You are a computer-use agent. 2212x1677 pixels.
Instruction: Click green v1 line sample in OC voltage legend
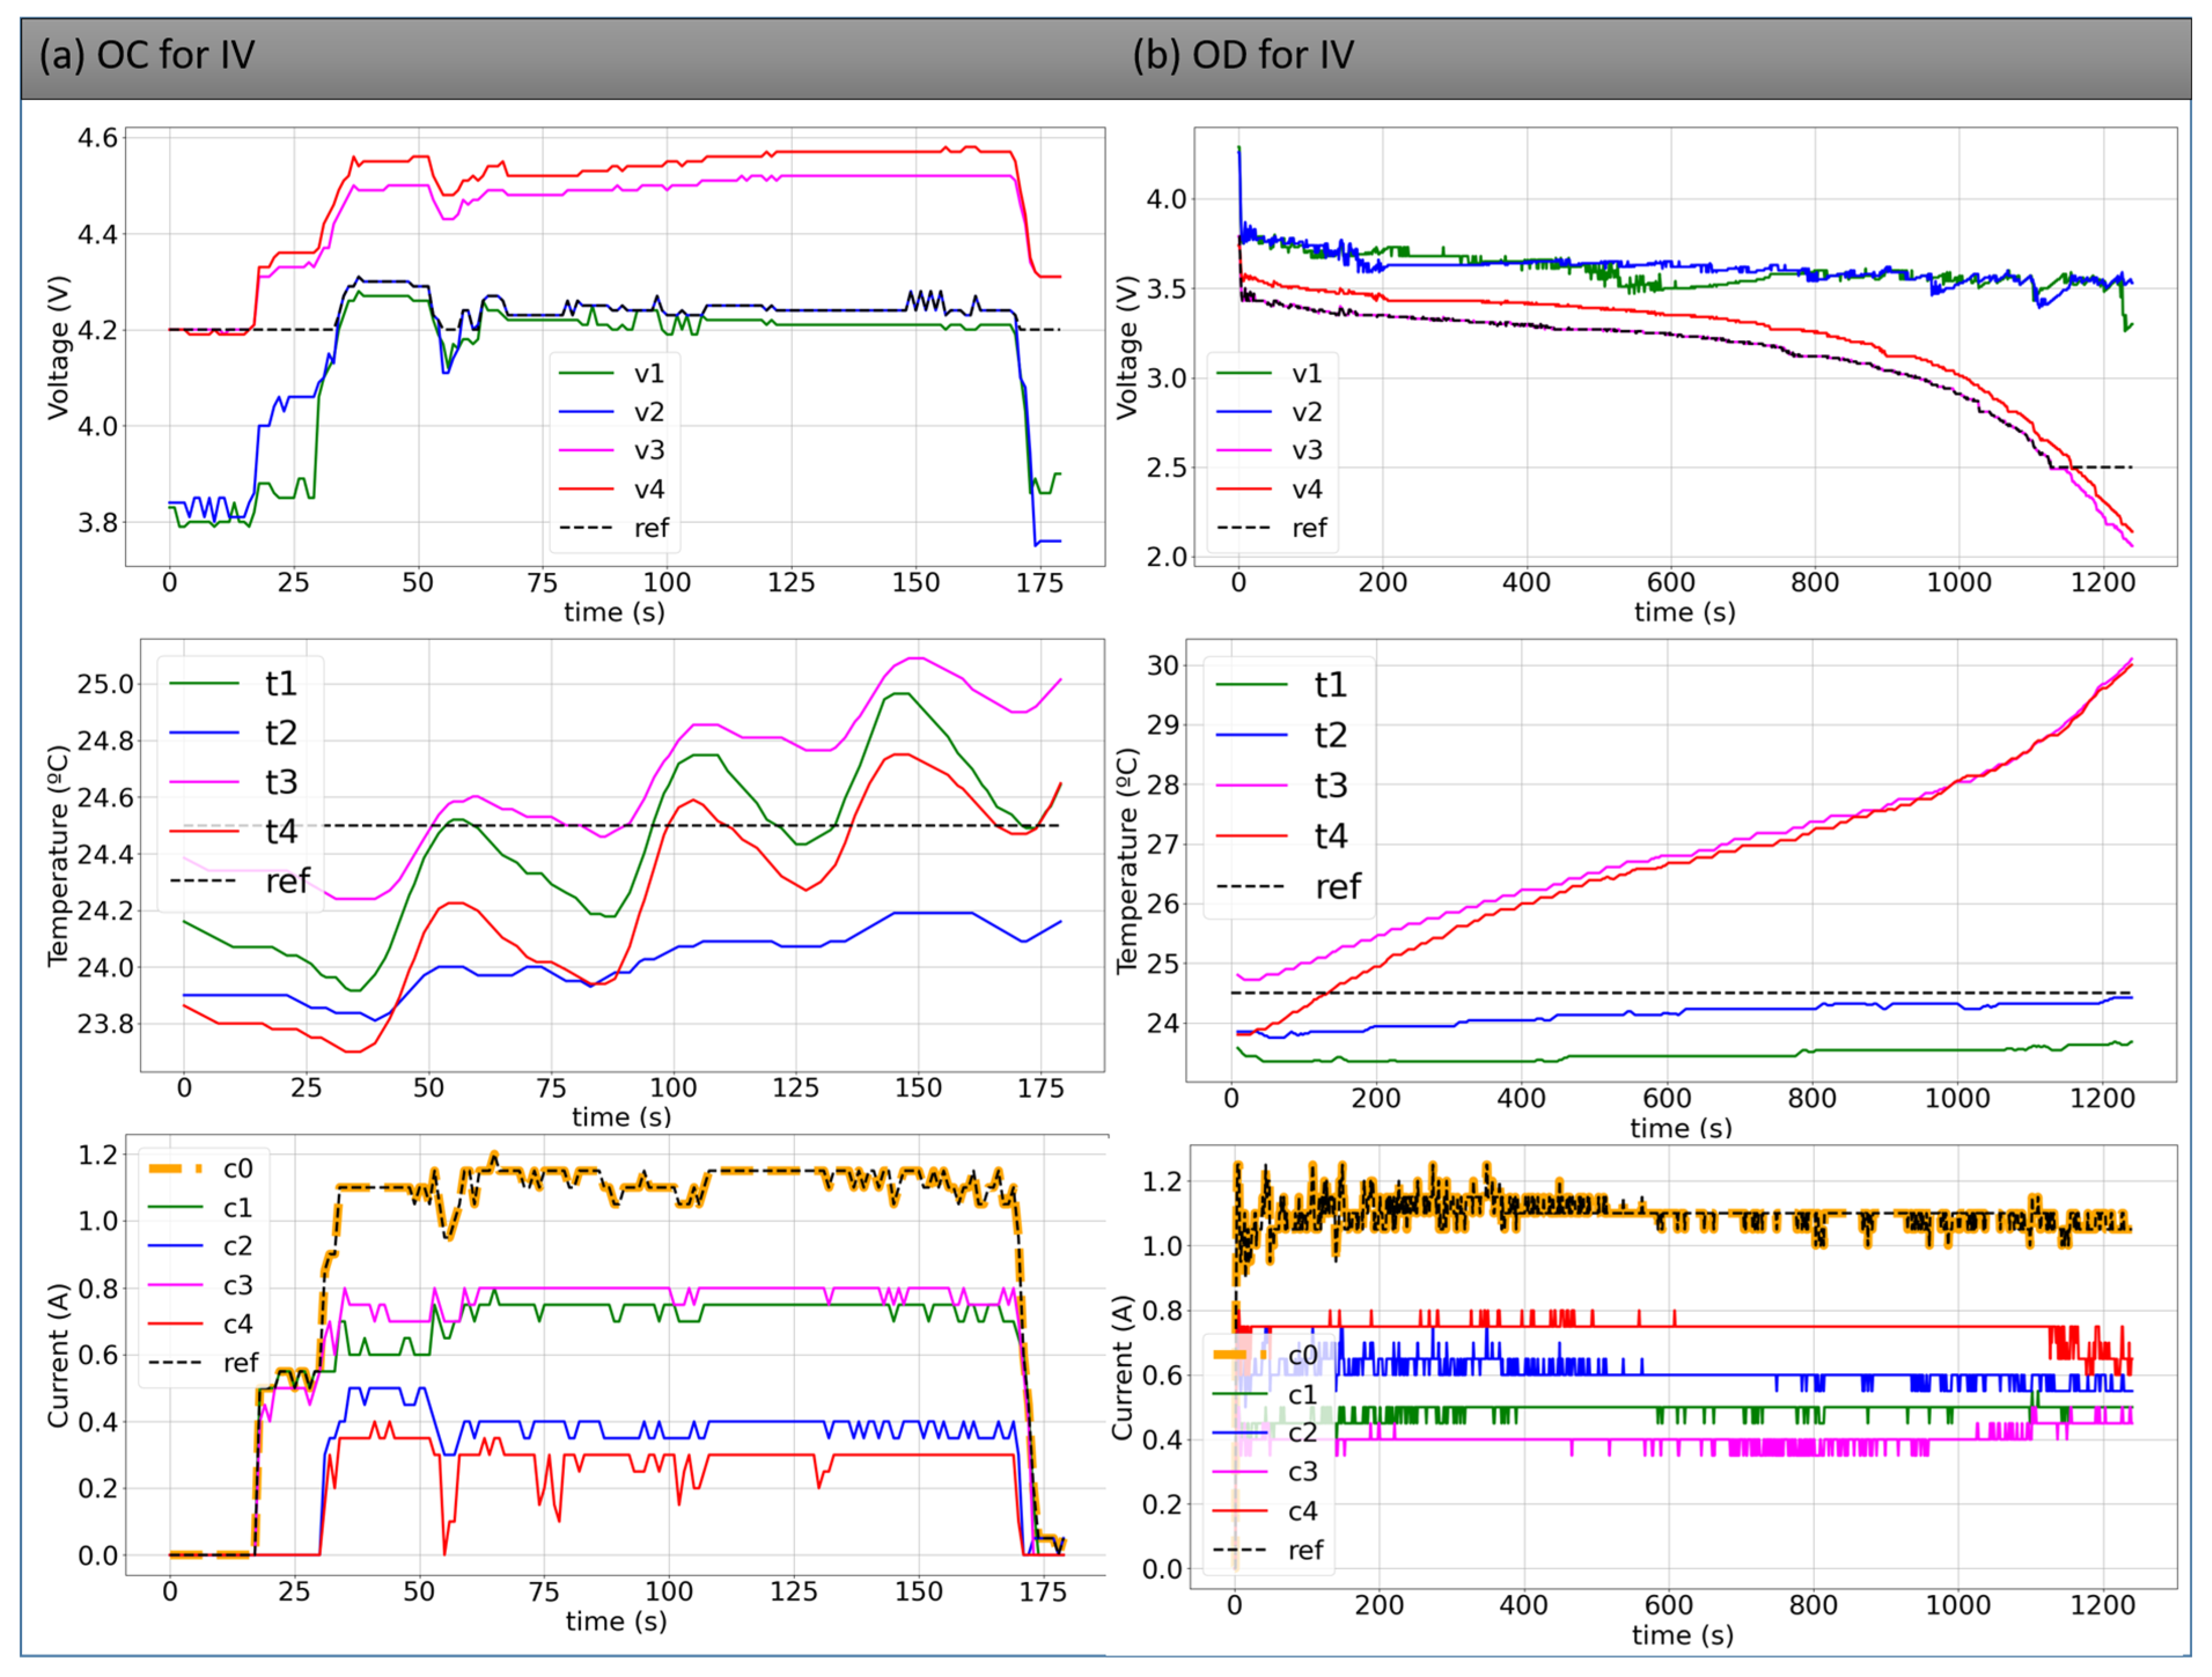click(x=586, y=373)
